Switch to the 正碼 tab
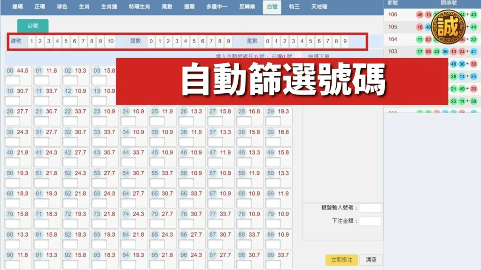 (40, 7)
